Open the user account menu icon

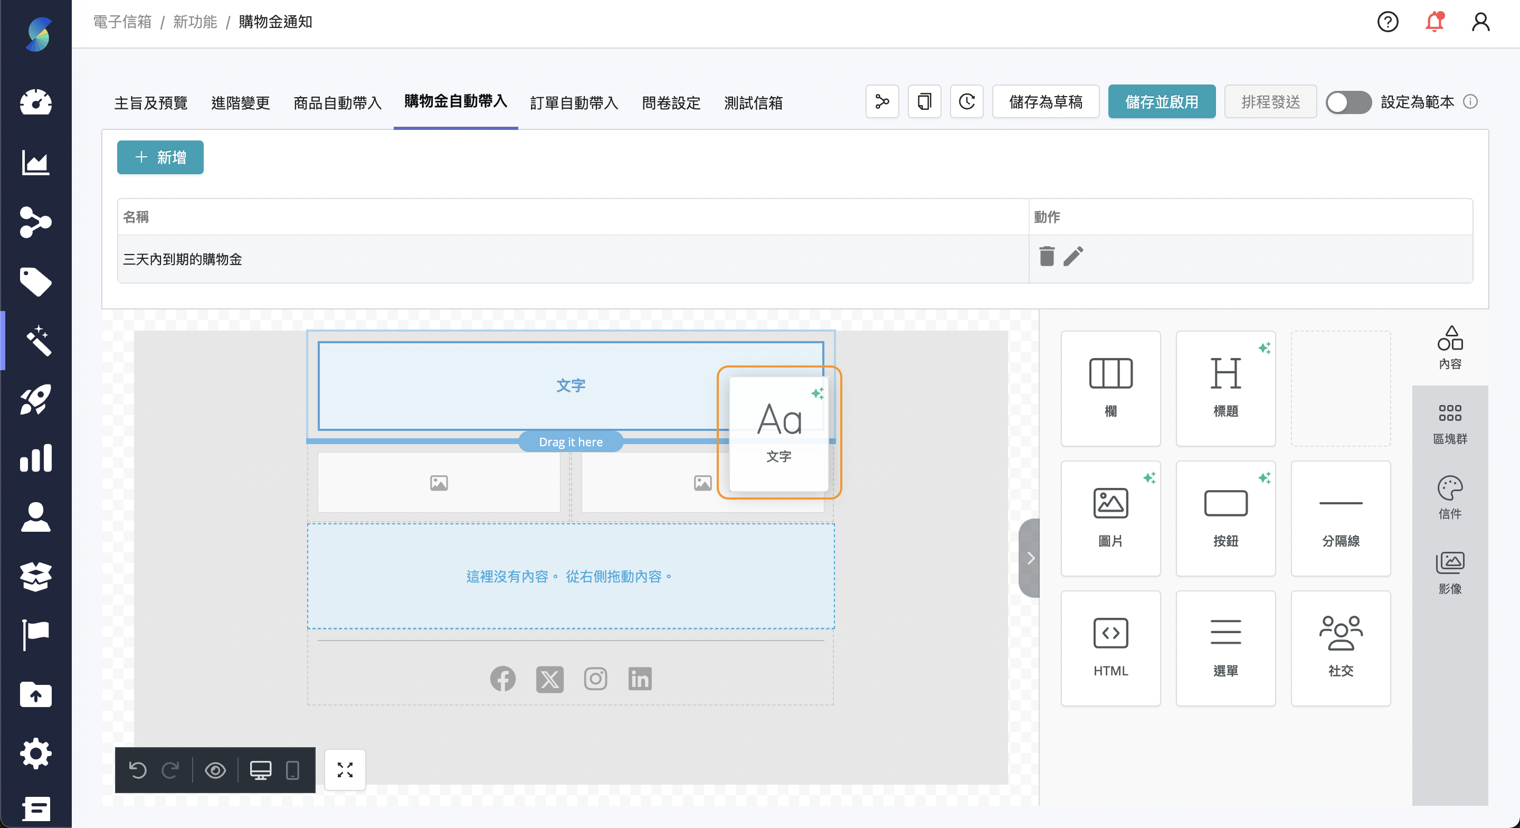tap(1480, 22)
